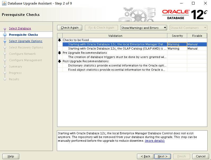Click Warning severity cell of OLAP row

pos(177,48)
